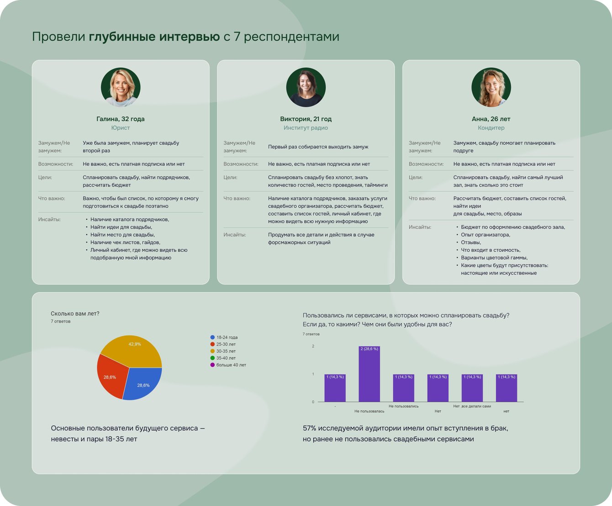Click bullet 'Что входит в стоимость,'
Viewport: 612px width, 506px height.
click(x=491, y=250)
